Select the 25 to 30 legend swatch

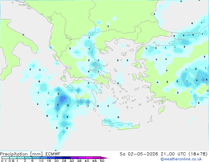coord(66,158)
